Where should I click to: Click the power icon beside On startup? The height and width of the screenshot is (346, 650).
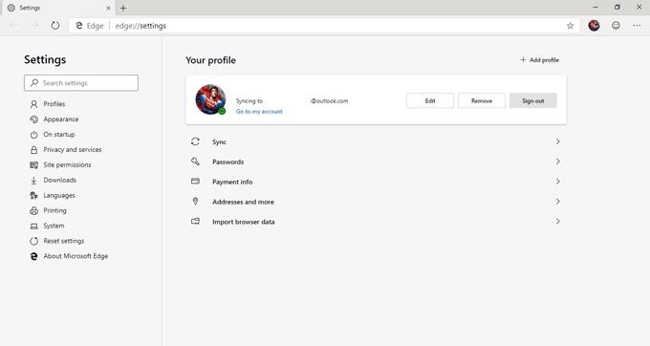(x=34, y=135)
